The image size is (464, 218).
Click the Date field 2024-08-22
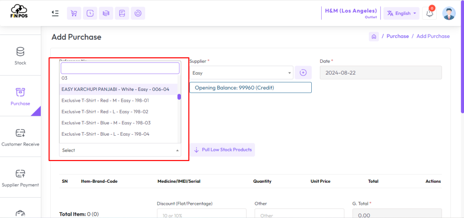[x=381, y=73]
